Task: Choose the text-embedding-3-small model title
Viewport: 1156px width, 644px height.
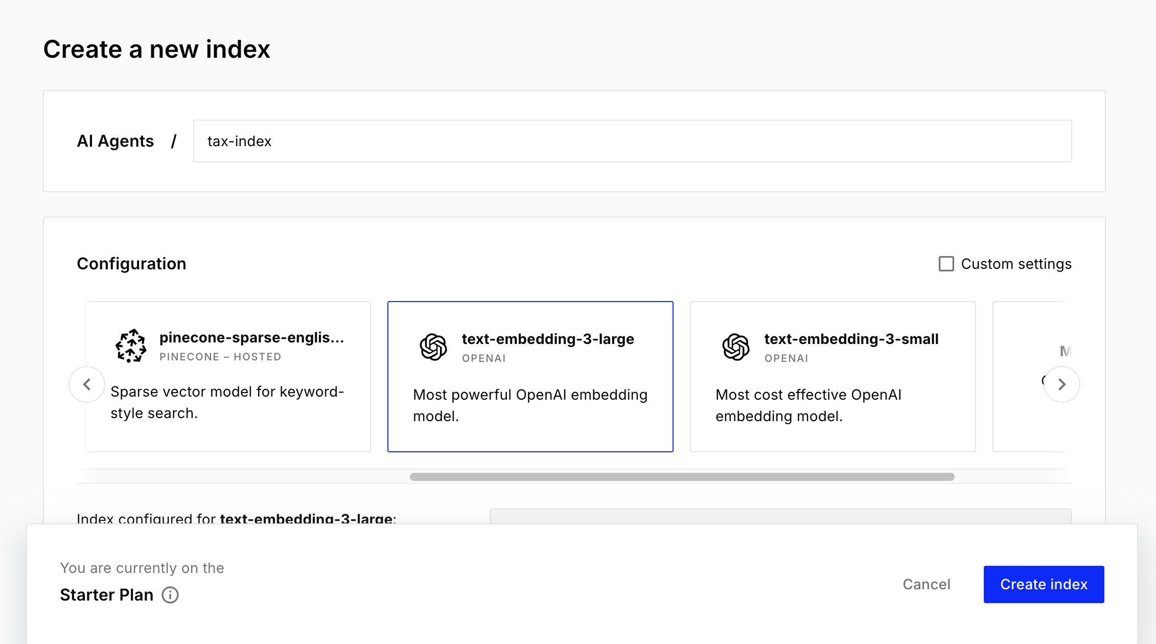Action: [851, 339]
